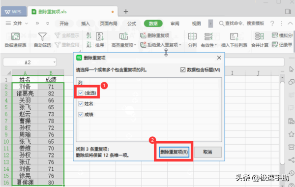The image size is (295, 187).
Task: Open the 排序 sort tool
Action: point(100,39)
